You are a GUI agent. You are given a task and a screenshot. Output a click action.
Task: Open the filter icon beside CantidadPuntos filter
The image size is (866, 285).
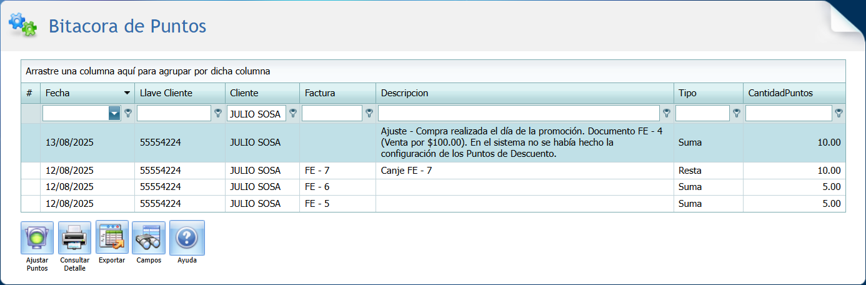coord(839,113)
